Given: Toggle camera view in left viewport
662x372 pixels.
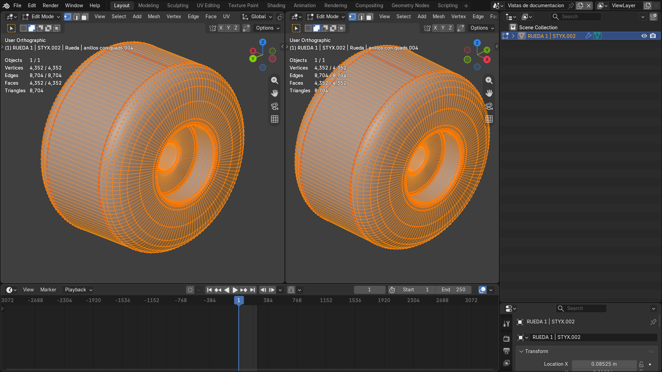Looking at the screenshot, I should pyautogui.click(x=274, y=106).
